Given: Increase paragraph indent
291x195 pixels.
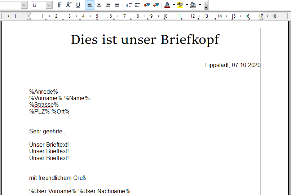Looking at the screenshot, I should 156,5.
